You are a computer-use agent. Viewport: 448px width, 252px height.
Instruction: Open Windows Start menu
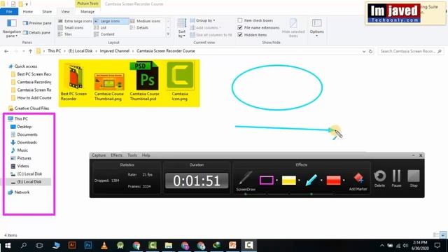click(8, 246)
